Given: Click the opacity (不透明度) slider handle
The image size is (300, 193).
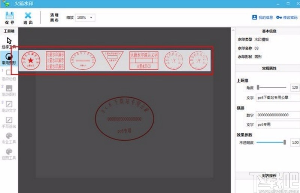Looking at the screenshot, I should [x=285, y=142].
